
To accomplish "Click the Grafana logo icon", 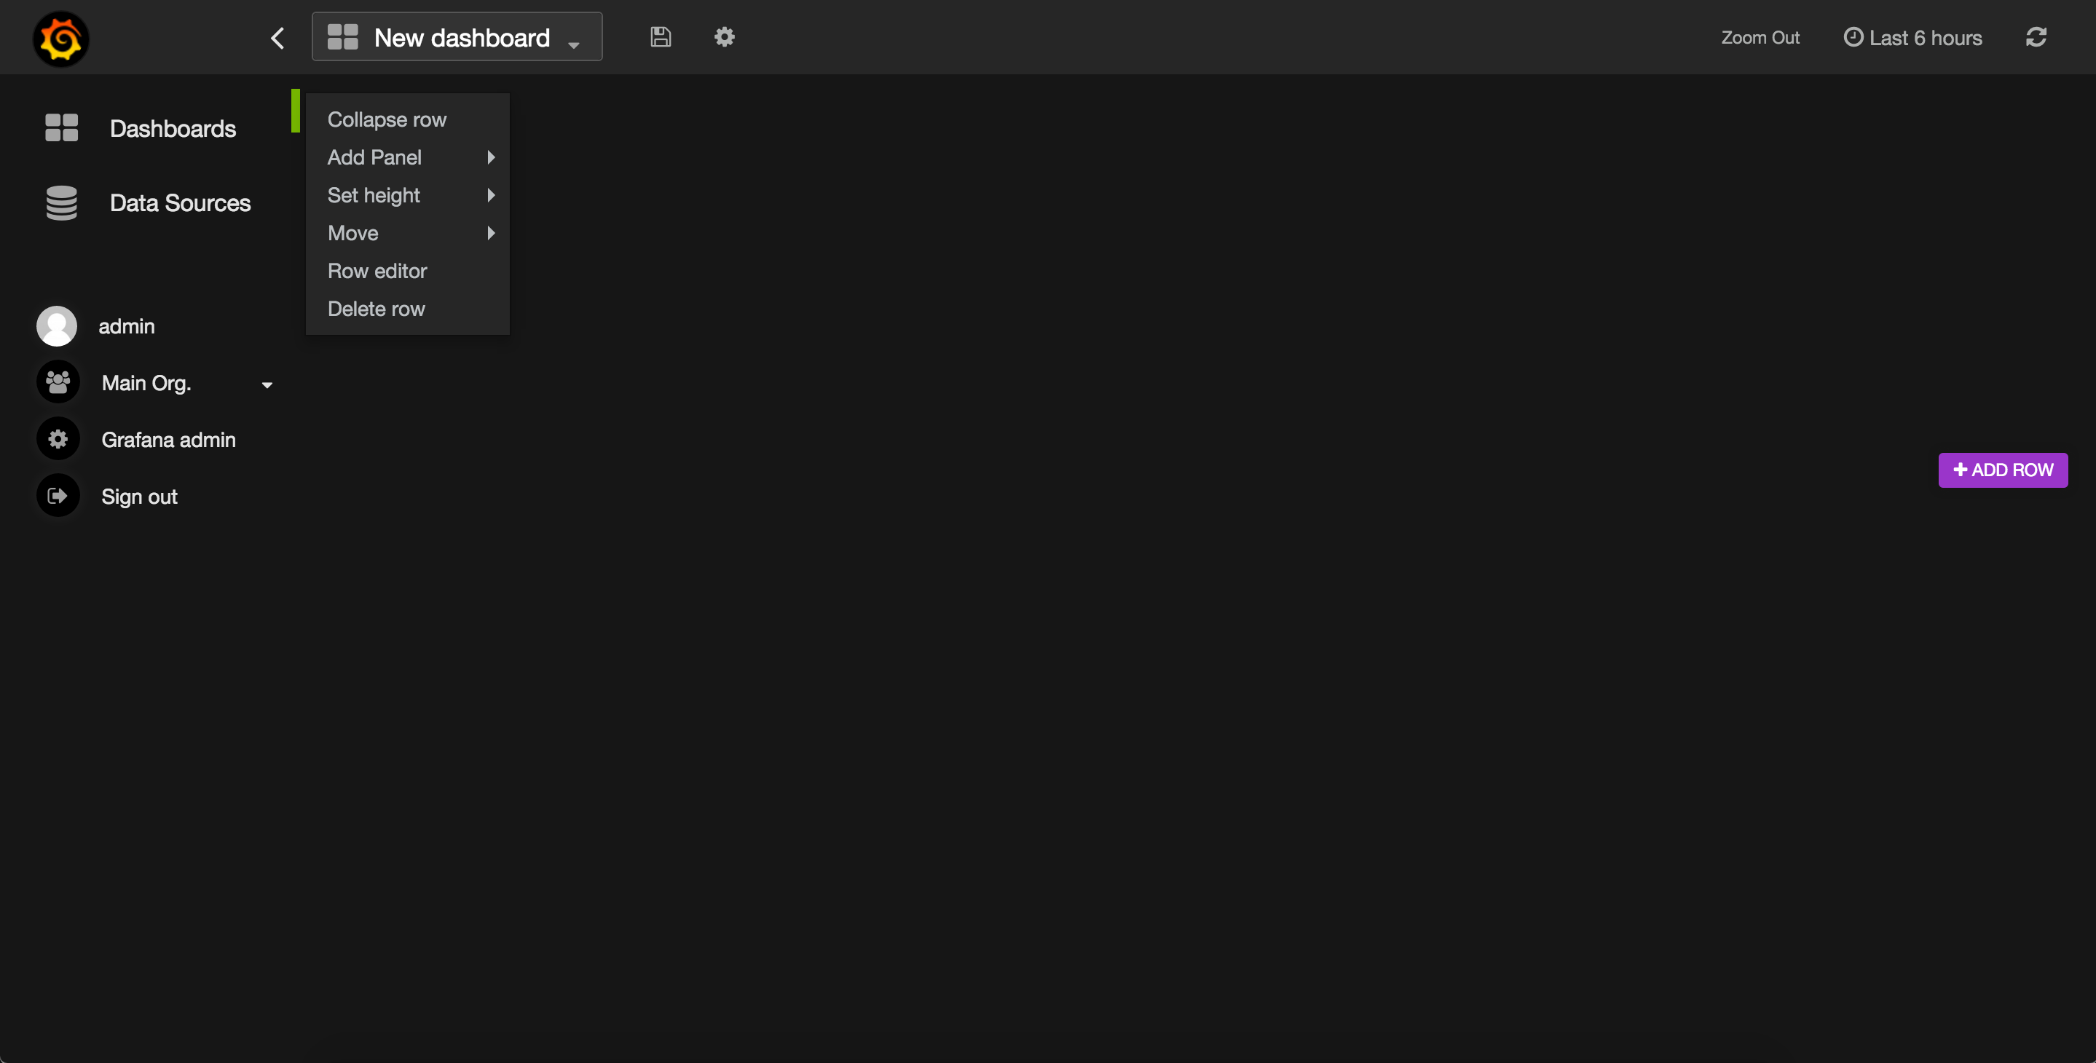I will (x=61, y=36).
